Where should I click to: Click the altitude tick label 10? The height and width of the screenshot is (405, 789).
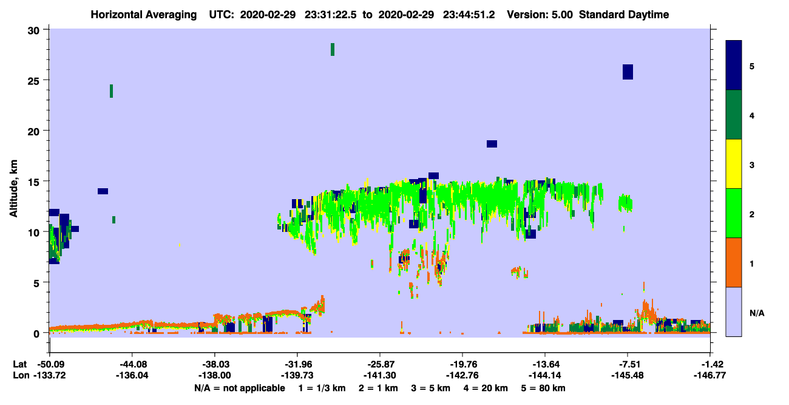(35, 232)
